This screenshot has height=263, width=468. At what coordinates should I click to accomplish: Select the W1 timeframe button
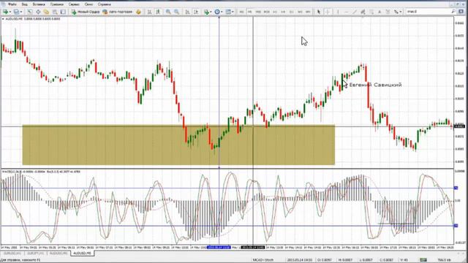(300, 12)
